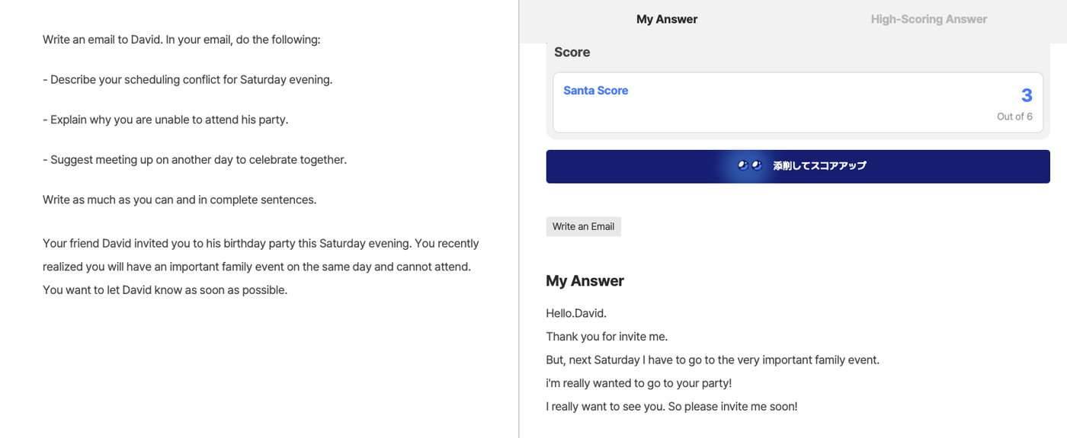The image size is (1067, 438).
Task: Click the Score heading
Action: click(572, 52)
